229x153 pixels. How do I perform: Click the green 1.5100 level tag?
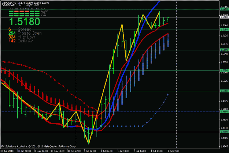(x=224, y=50)
